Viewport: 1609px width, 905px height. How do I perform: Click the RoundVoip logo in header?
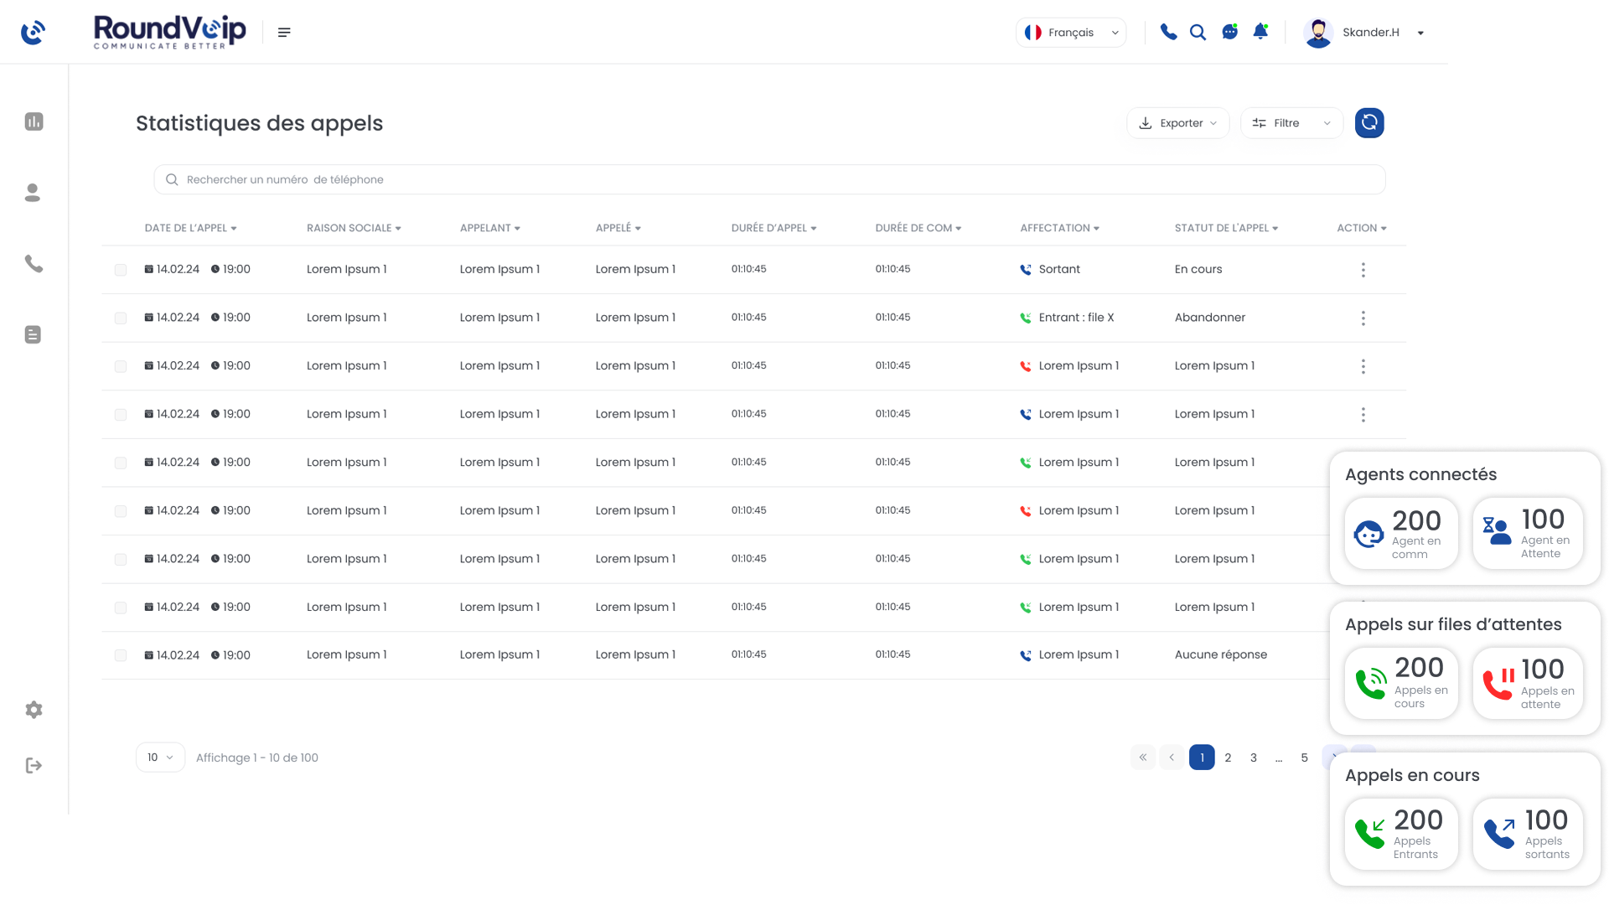tap(169, 32)
